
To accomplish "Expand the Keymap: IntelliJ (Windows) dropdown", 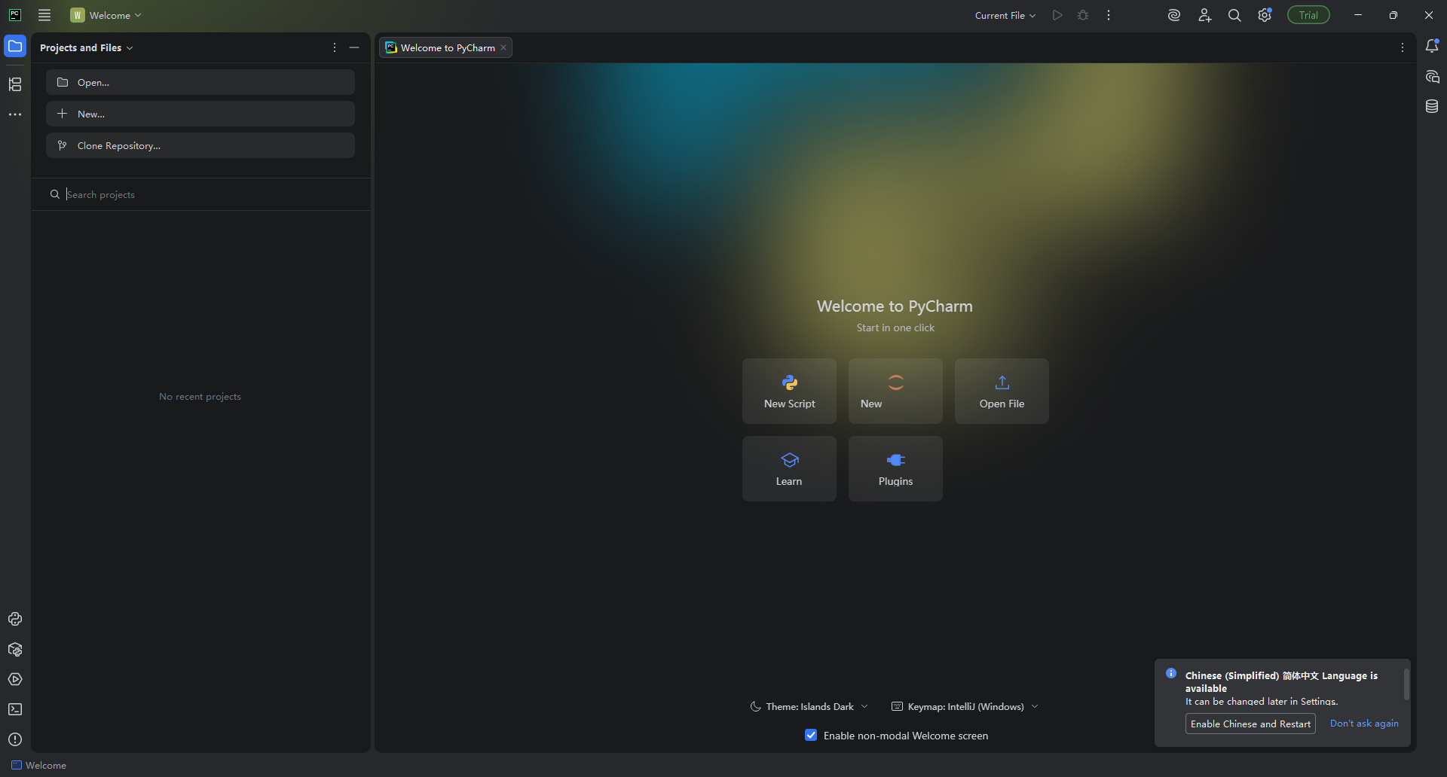I will (x=965, y=706).
